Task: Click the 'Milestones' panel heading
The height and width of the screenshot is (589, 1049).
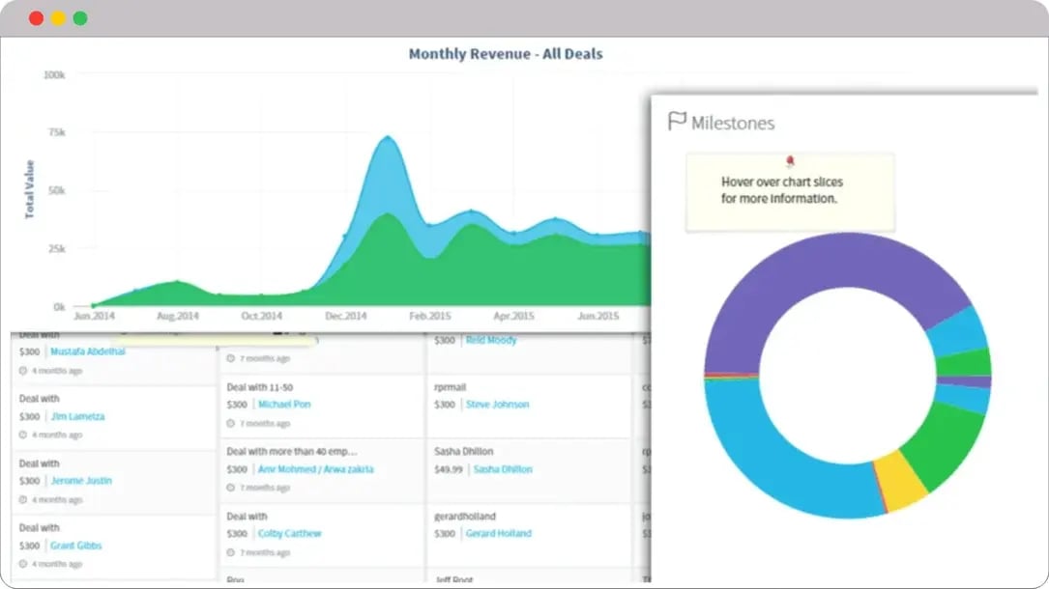Action: [x=733, y=123]
